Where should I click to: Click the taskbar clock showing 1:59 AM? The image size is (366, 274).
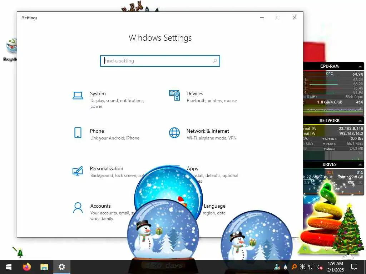[x=335, y=267]
